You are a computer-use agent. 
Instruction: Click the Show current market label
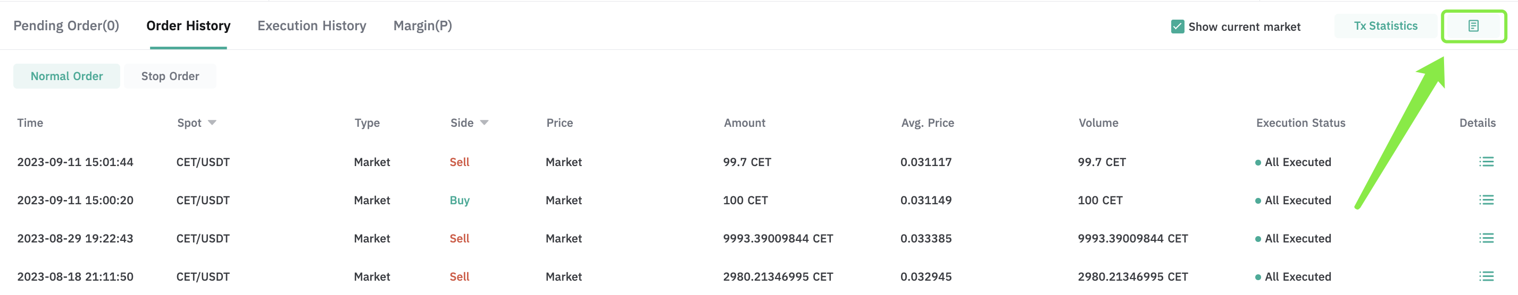tap(1244, 27)
